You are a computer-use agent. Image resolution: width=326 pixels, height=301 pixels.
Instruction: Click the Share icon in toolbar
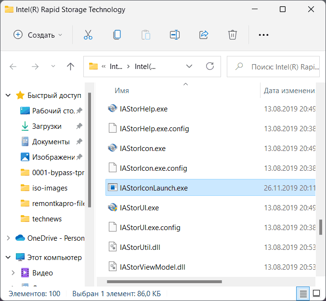coord(204,35)
